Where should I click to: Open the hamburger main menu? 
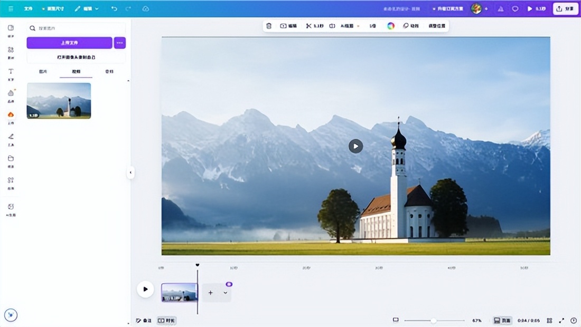tap(11, 9)
